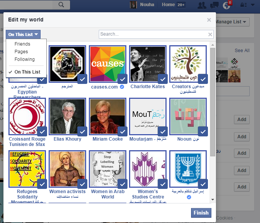Click the topmost Add button on background page

point(242,120)
